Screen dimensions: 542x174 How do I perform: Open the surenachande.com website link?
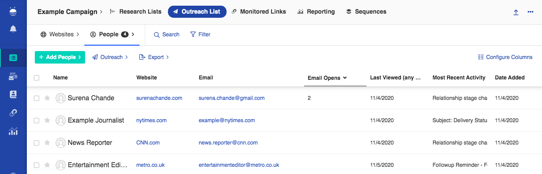click(x=159, y=98)
